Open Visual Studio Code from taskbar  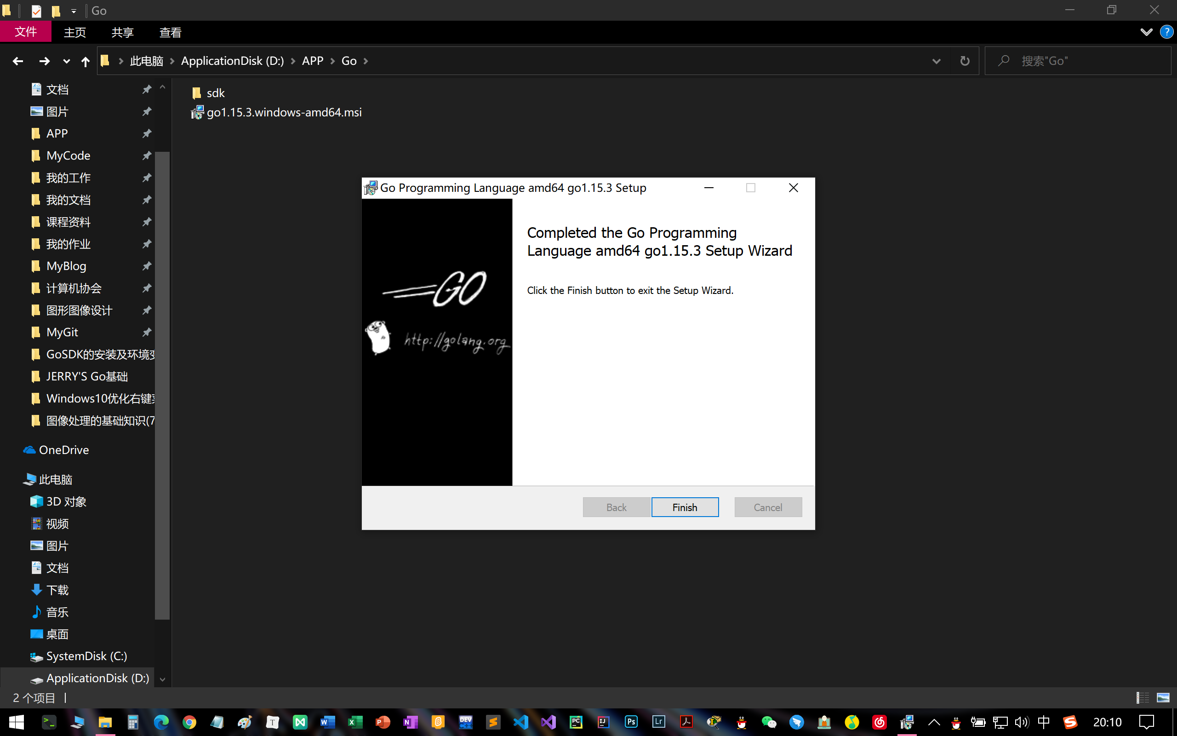point(521,722)
